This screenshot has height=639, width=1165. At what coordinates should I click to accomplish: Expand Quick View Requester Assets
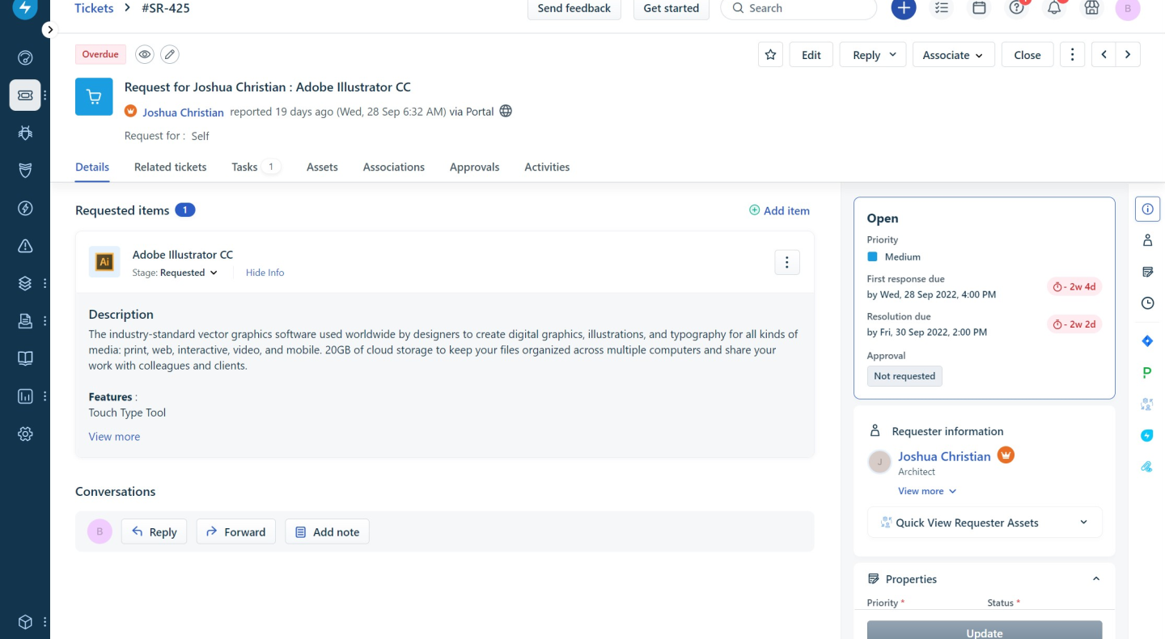[x=985, y=523]
